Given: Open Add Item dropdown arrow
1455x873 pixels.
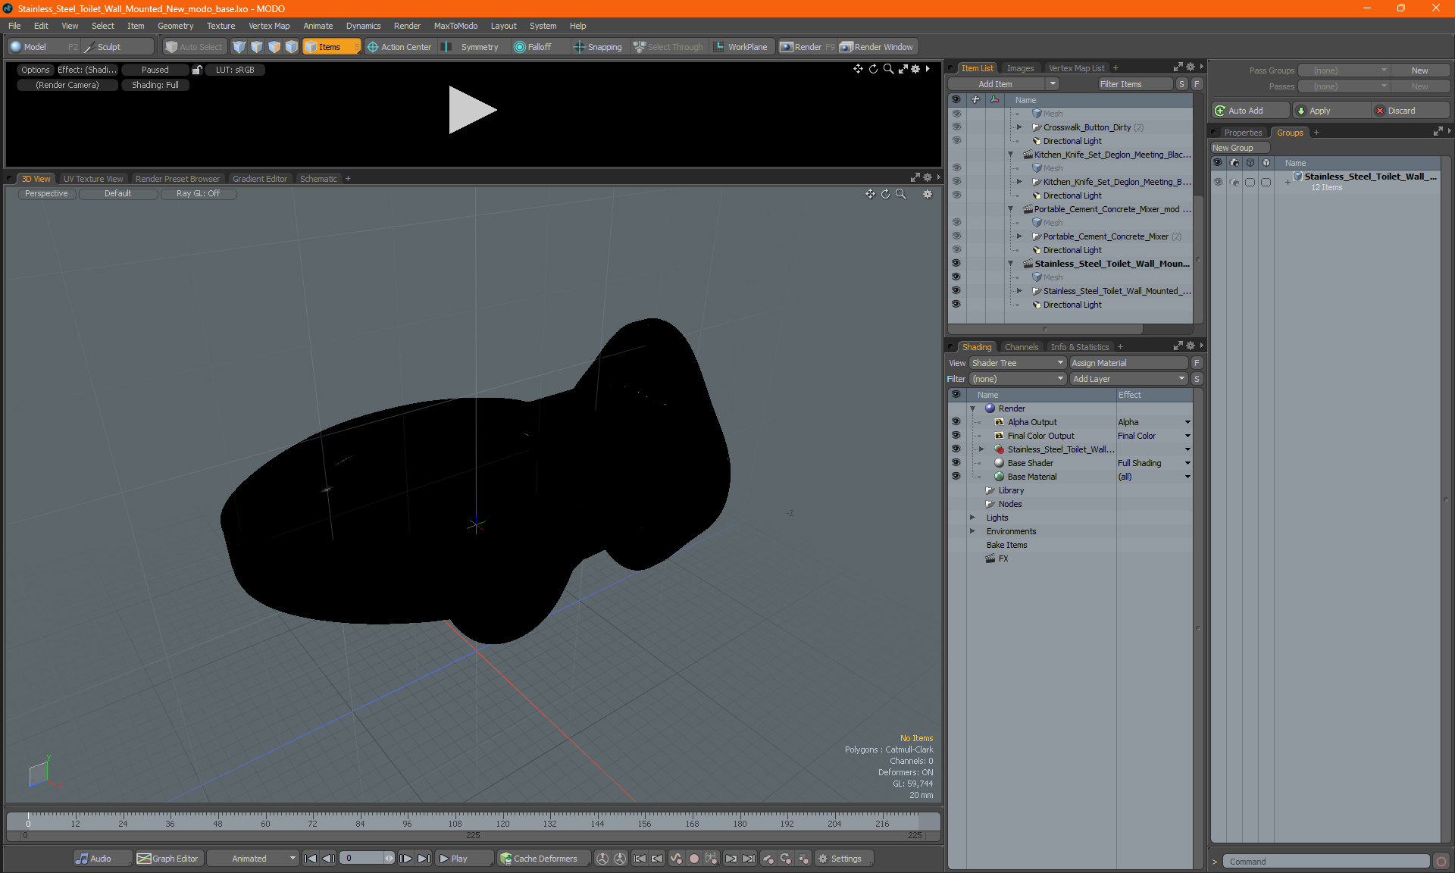Looking at the screenshot, I should coord(1053,84).
